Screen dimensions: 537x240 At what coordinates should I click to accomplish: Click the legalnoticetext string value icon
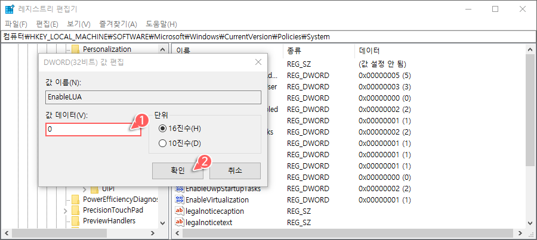[x=180, y=222]
